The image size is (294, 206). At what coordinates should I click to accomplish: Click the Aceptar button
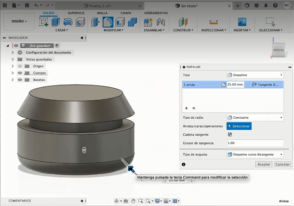[264, 164]
